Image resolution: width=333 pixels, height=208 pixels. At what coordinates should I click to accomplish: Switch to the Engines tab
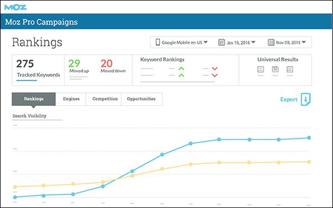(71, 99)
